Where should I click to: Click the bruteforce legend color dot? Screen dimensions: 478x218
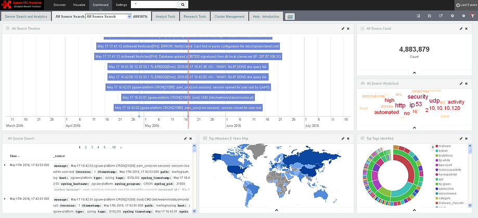click(x=437, y=156)
